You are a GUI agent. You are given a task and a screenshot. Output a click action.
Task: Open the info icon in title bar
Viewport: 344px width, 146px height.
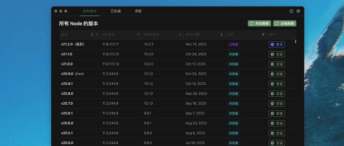point(291,11)
